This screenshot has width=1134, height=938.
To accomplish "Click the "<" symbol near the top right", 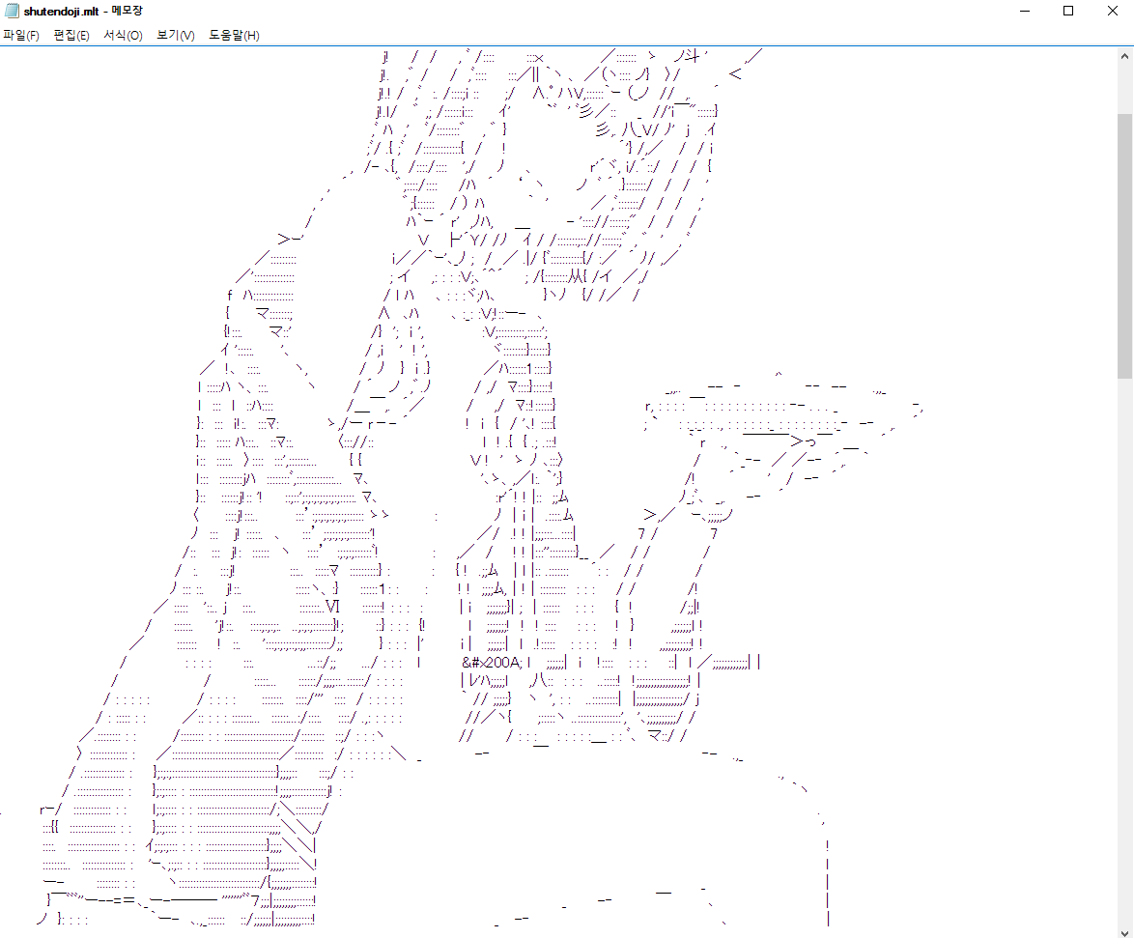I will pos(735,74).
